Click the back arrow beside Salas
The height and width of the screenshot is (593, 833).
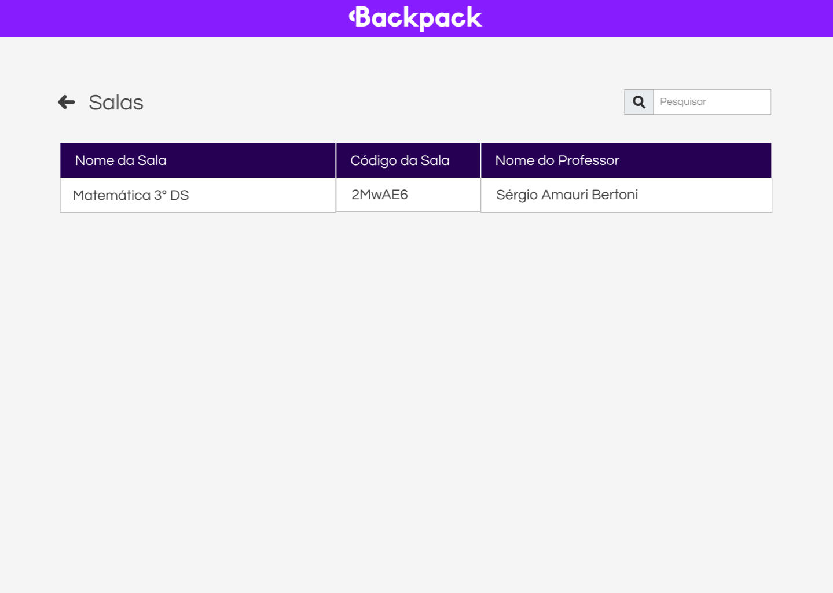coord(67,102)
